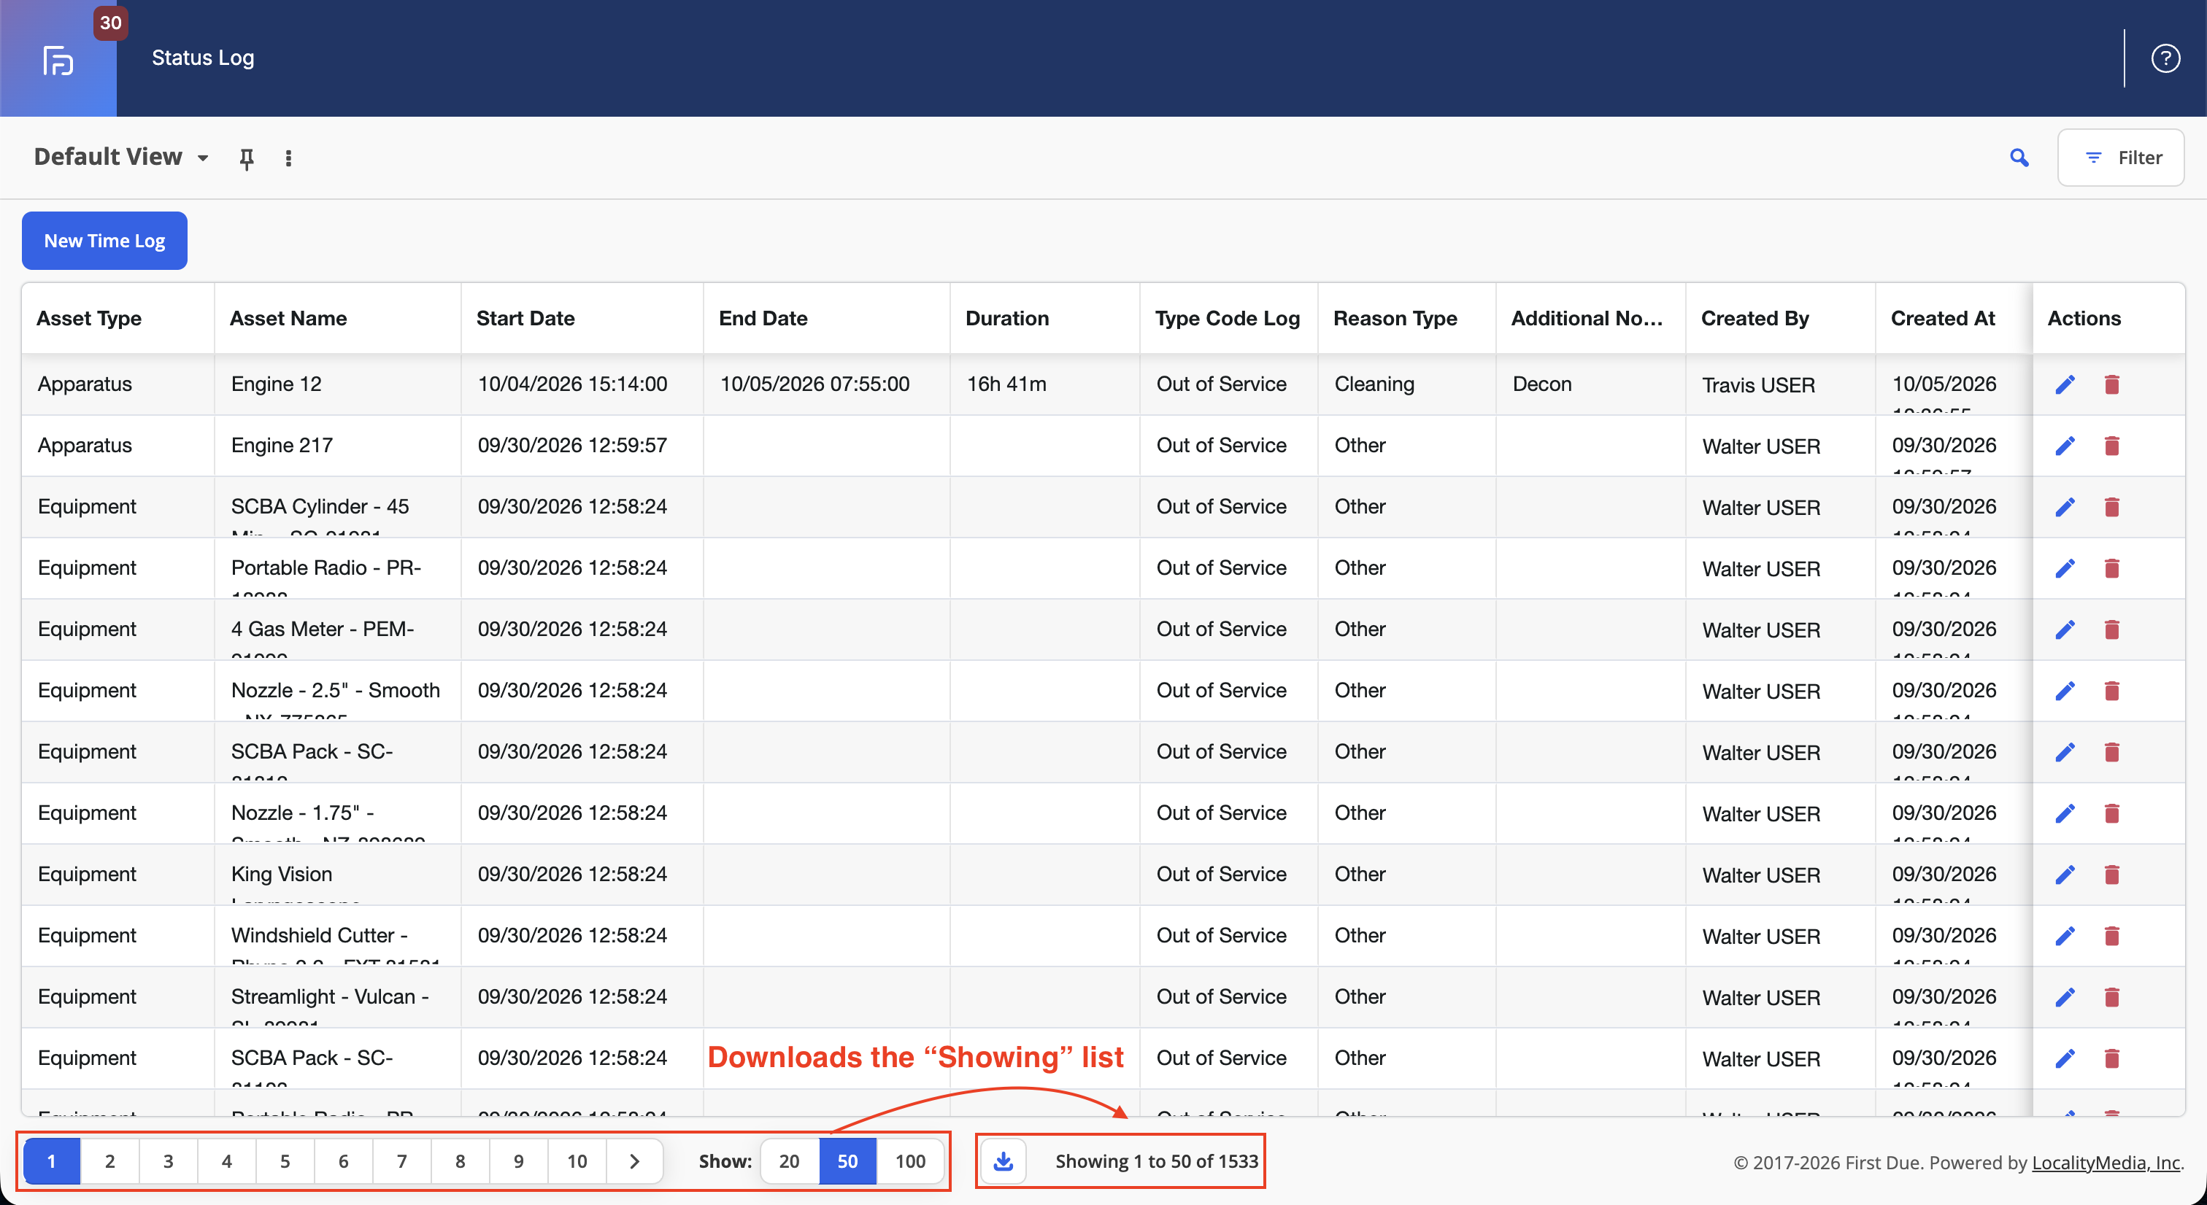Edit the Engine 12 log entry
Viewport: 2207px width, 1205px height.
click(x=2065, y=384)
